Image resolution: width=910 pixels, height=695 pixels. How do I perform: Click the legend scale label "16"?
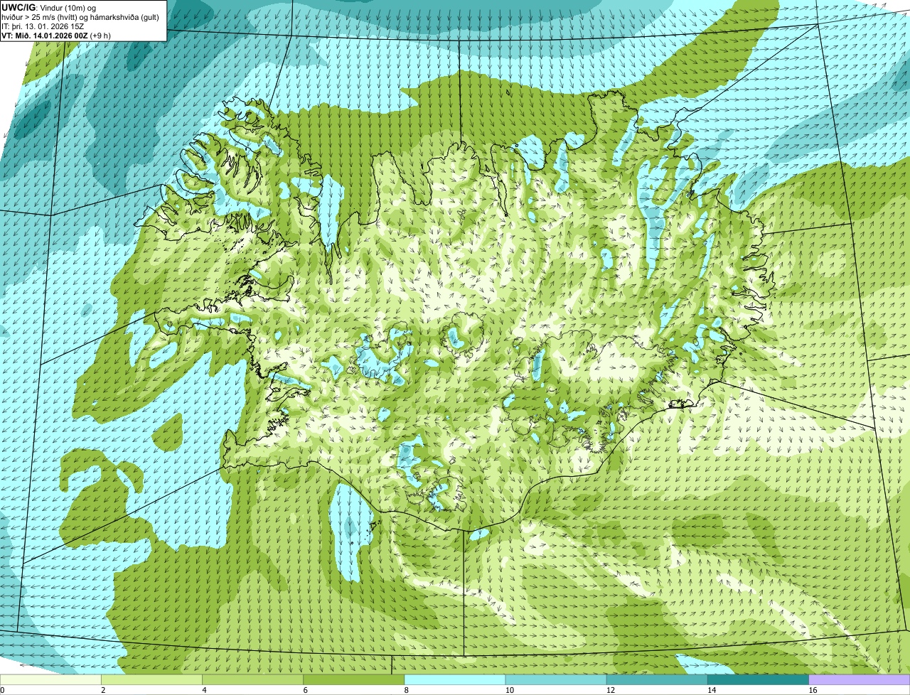coord(812,690)
